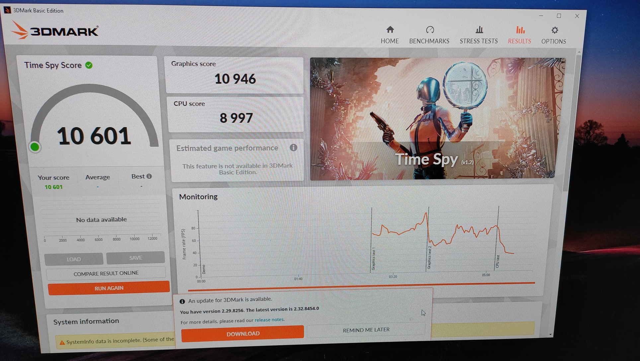Screen dimensions: 640x361
Task: Click the Home house icon
Action: [390, 30]
